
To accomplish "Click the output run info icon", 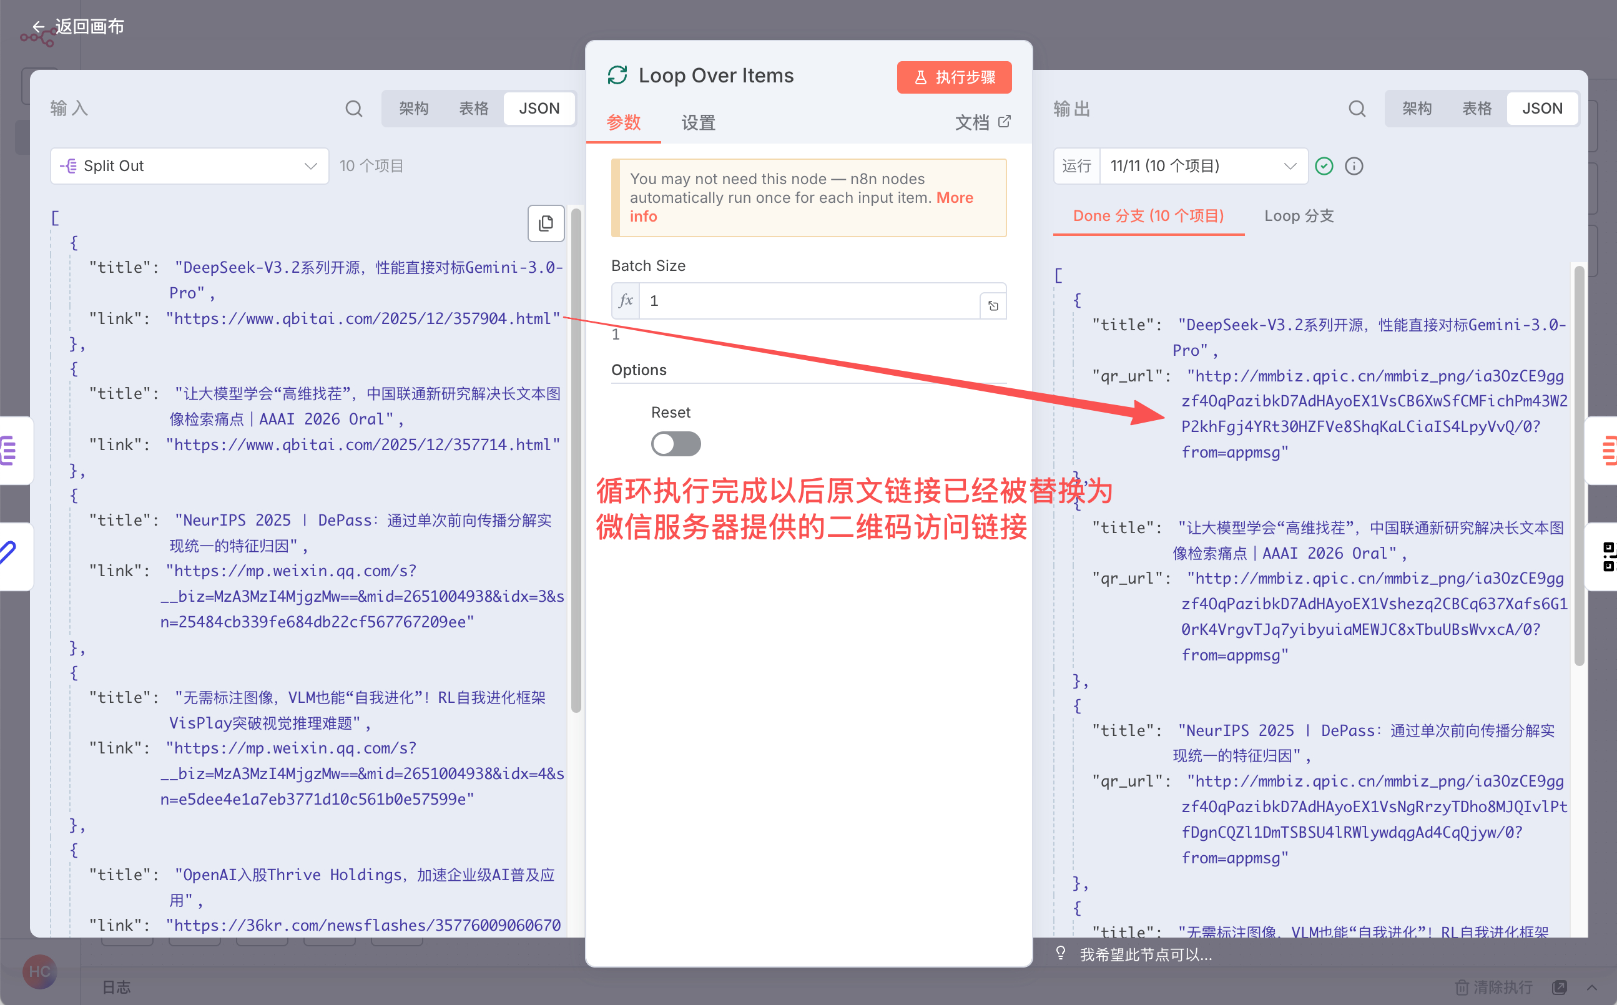I will [x=1354, y=166].
